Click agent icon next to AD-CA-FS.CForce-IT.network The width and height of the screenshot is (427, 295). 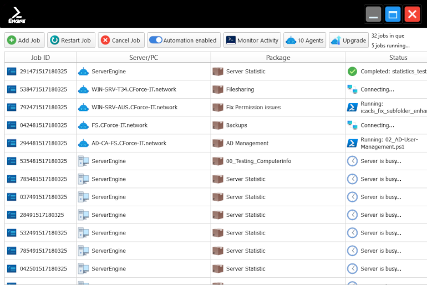click(83, 143)
